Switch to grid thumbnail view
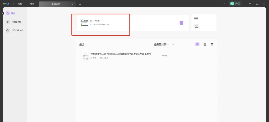 (x=205, y=45)
